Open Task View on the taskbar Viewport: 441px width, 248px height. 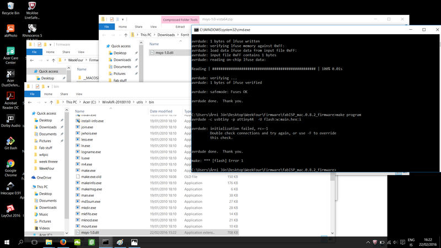34,242
